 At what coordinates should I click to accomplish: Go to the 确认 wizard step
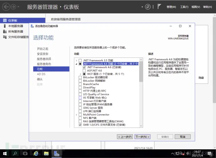[40, 79]
